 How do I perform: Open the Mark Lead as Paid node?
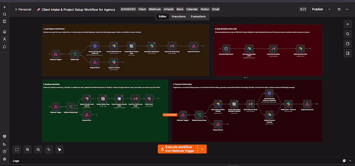pyautogui.click(x=218, y=104)
